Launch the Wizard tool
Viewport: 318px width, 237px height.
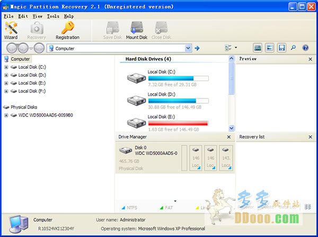[11, 30]
